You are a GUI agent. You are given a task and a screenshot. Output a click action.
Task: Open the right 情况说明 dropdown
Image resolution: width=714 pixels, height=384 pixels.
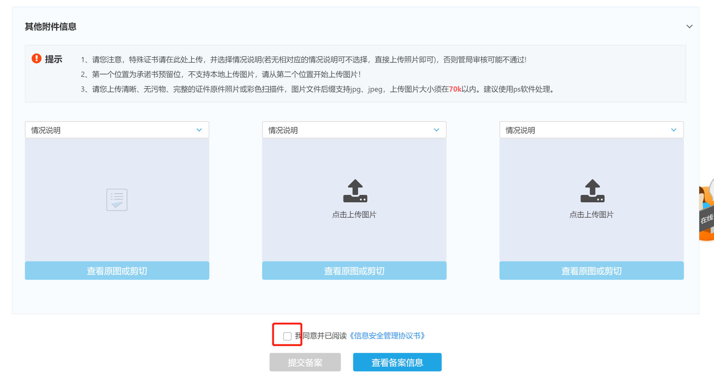(x=591, y=130)
